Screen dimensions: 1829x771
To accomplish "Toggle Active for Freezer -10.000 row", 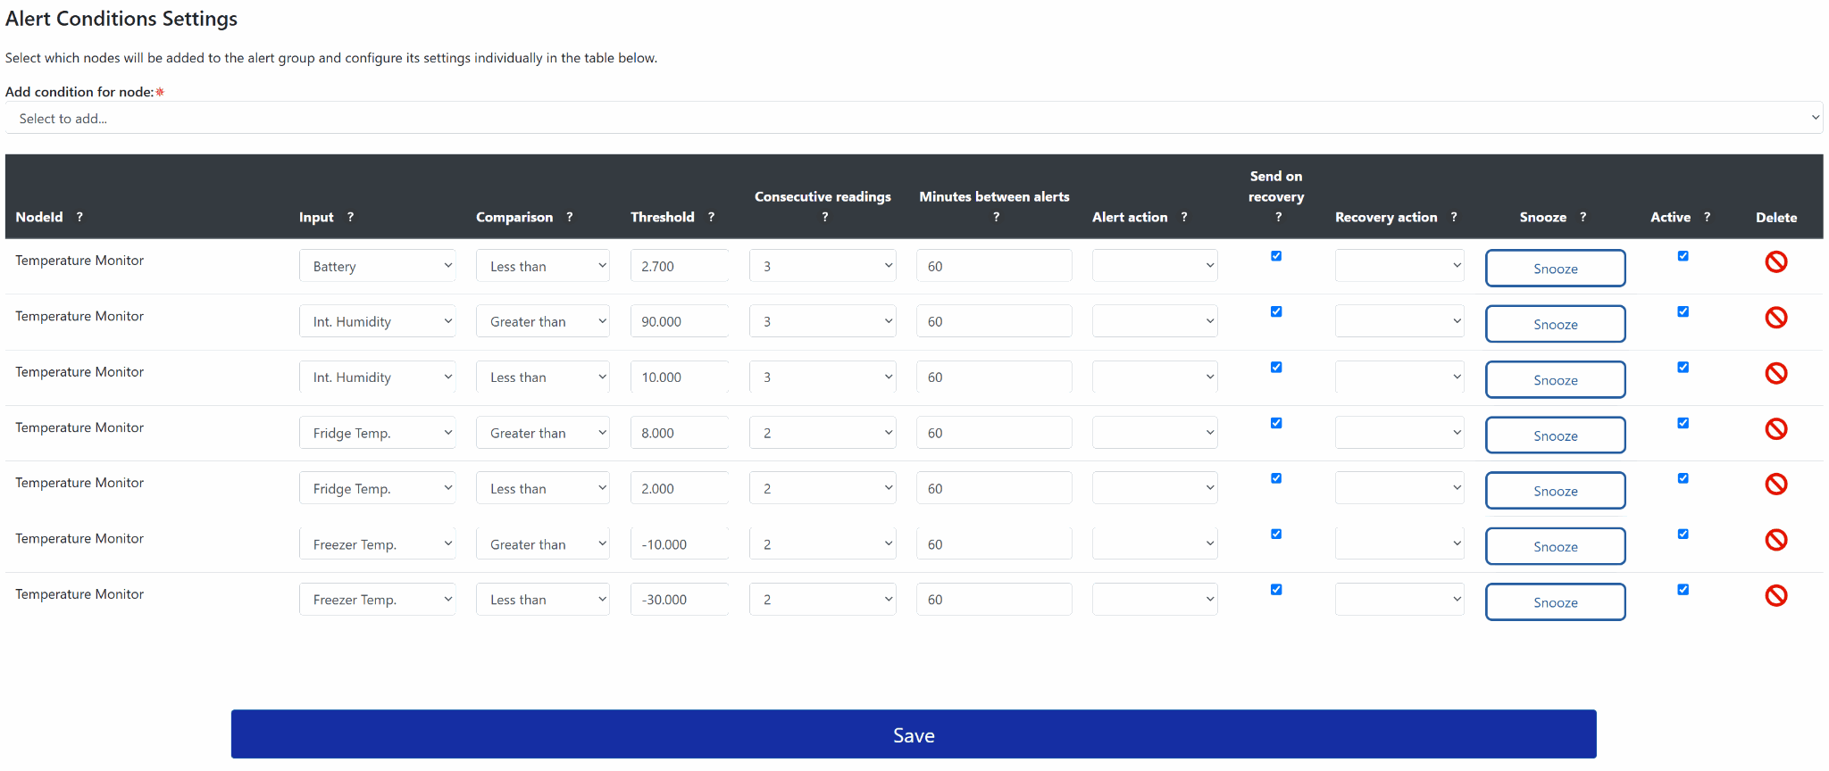I will [1683, 534].
